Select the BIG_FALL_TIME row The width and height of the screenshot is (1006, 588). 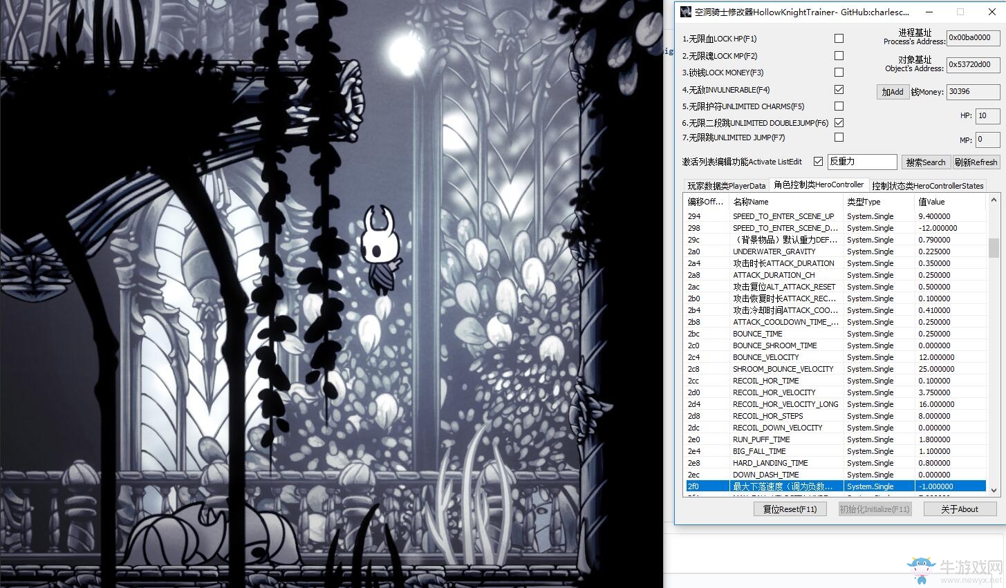(x=835, y=451)
